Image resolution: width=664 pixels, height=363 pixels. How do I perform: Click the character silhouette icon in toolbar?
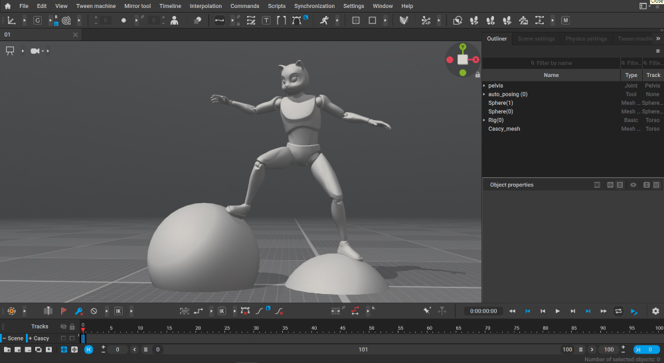[x=174, y=21]
